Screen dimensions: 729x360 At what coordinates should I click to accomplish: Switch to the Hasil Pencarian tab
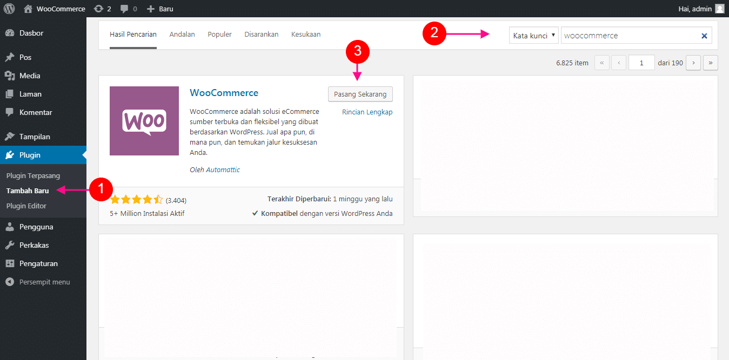pos(133,35)
